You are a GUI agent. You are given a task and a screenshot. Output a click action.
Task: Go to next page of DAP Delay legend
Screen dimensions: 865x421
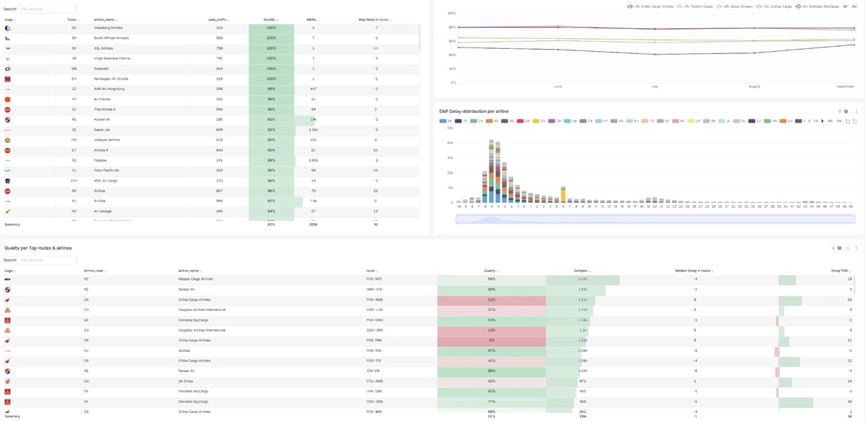(822, 121)
